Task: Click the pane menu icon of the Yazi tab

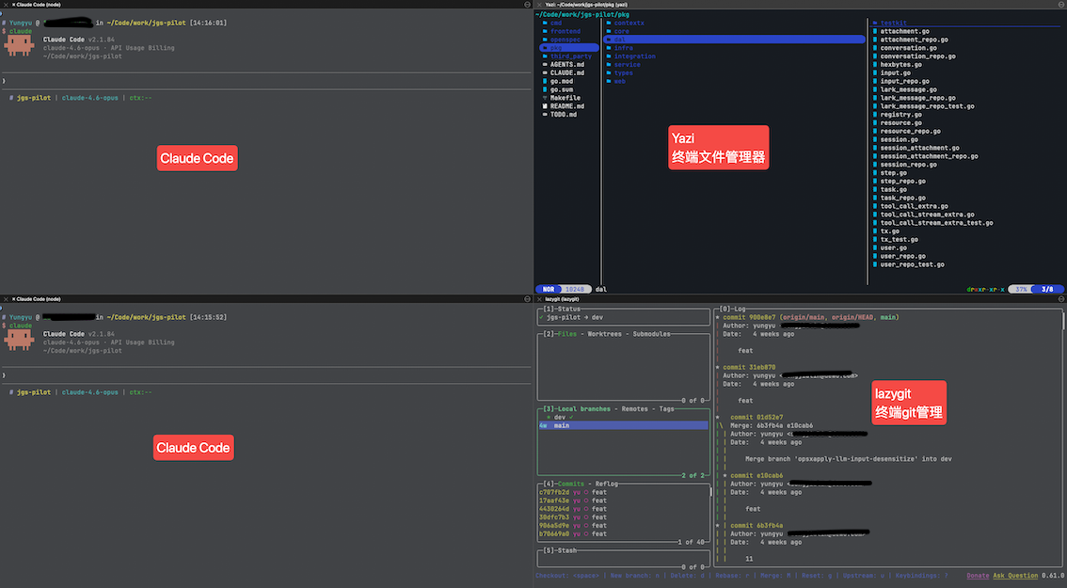Action: pos(1060,5)
